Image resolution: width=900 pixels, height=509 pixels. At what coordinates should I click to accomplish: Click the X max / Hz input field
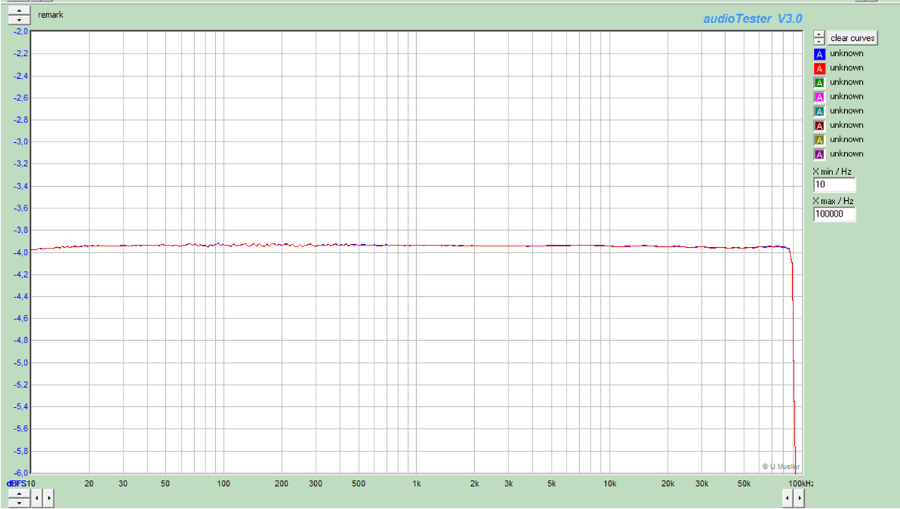pos(834,214)
